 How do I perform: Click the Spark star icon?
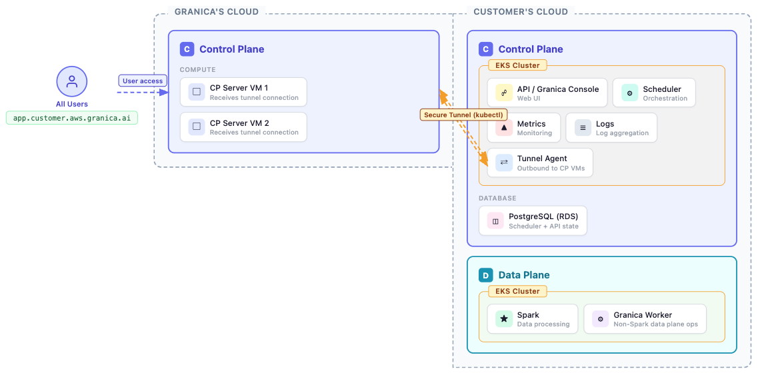[x=504, y=319]
